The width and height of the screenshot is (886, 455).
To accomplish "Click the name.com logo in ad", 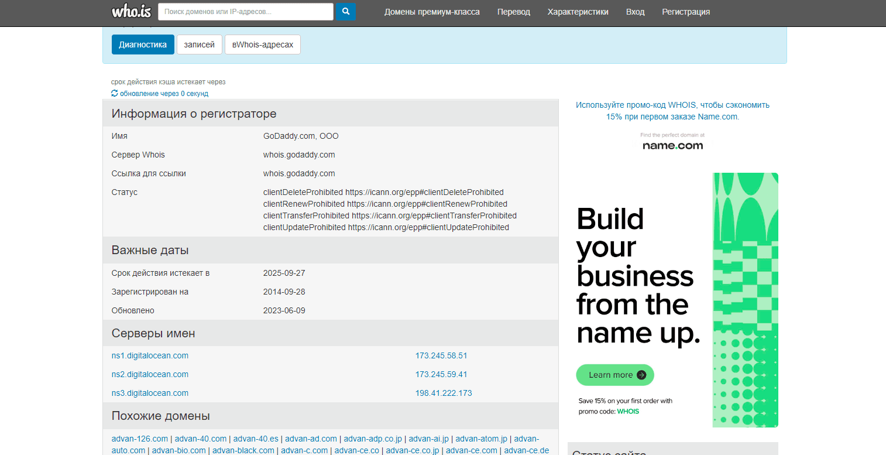I will (672, 145).
